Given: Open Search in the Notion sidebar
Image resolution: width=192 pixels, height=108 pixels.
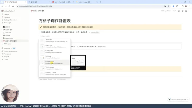Looking at the screenshot, I should (x=6, y=14).
